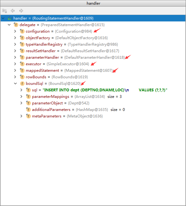Viewport: 186px width, 206px height.
Task: Click the field icon beside metaParameters
Action: point(28,116)
